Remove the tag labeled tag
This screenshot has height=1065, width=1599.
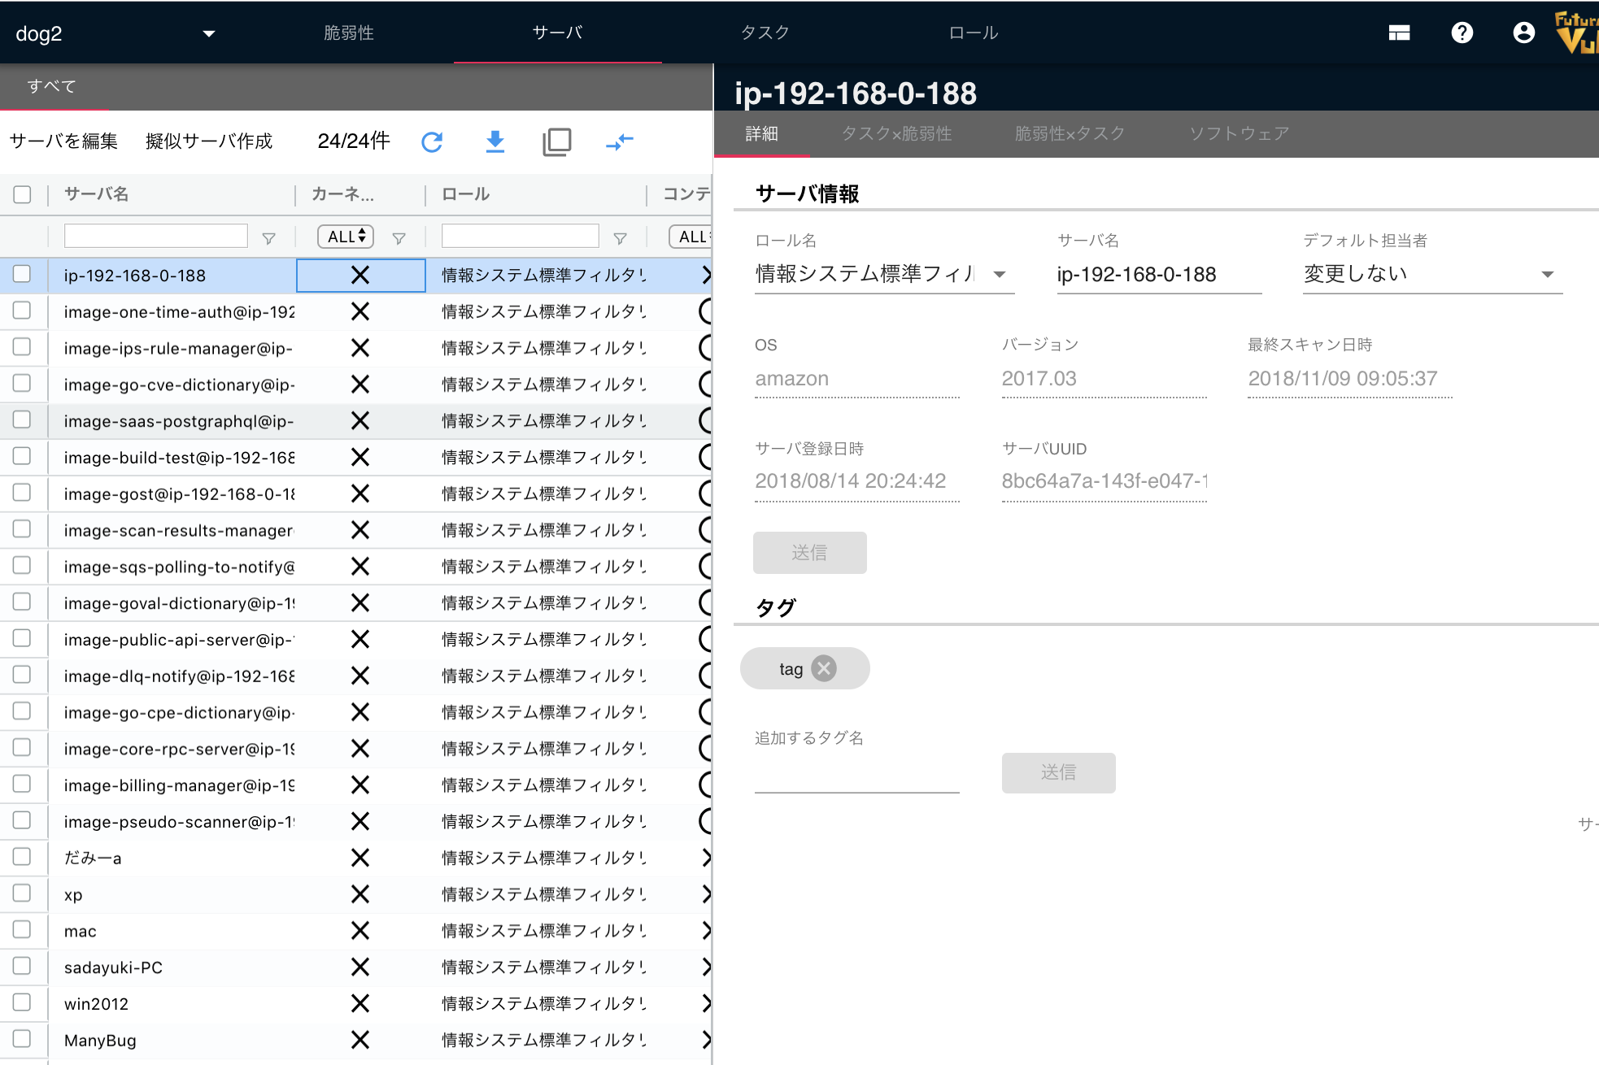point(825,667)
